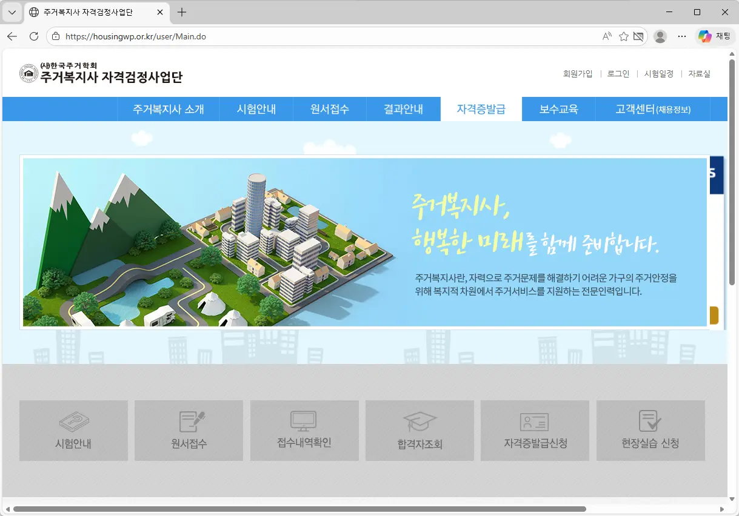Open the 주거복지사 소개 menu

[169, 110]
